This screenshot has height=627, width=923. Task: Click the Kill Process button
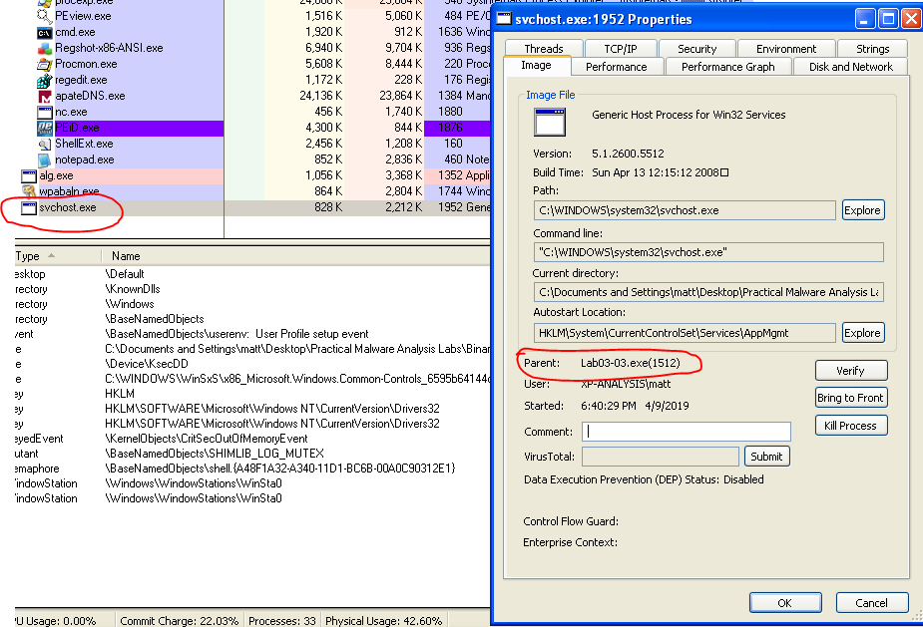pyautogui.click(x=850, y=426)
